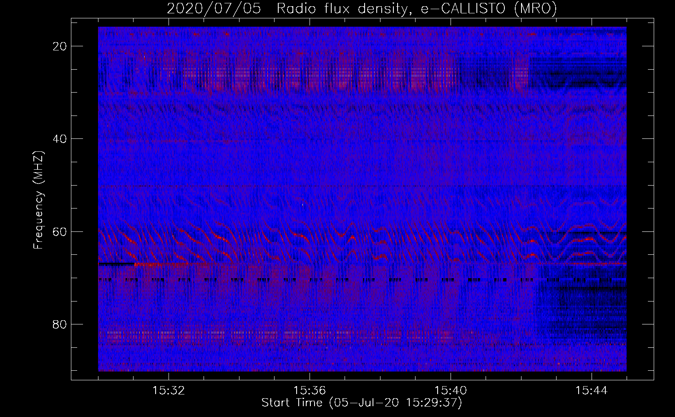The image size is (675, 417).
Task: Click the 60 MHz frequency tick label
Action: click(x=60, y=231)
